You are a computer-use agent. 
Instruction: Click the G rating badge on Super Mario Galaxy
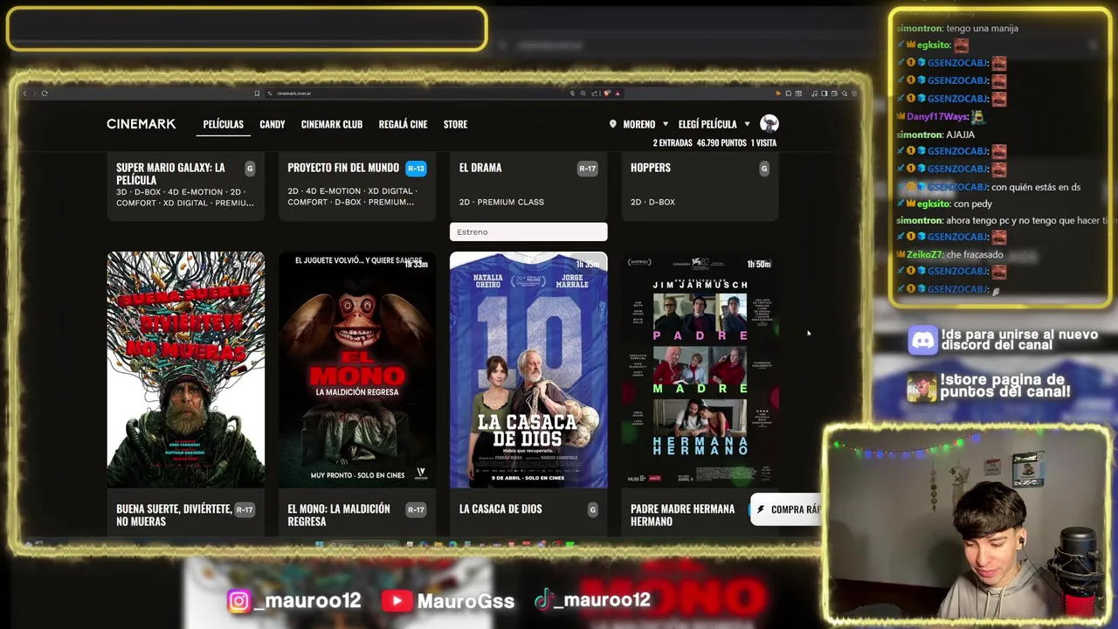250,168
